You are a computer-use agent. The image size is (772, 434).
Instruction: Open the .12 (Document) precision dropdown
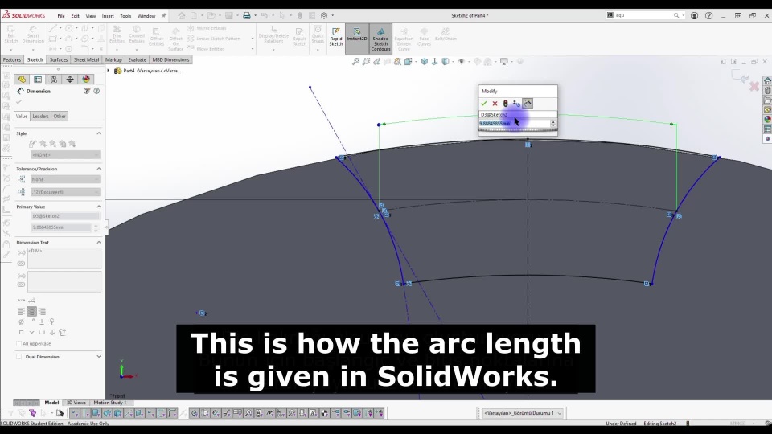[x=65, y=192]
